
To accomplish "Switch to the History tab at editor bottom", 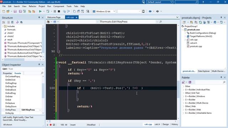I will click(175, 124).
